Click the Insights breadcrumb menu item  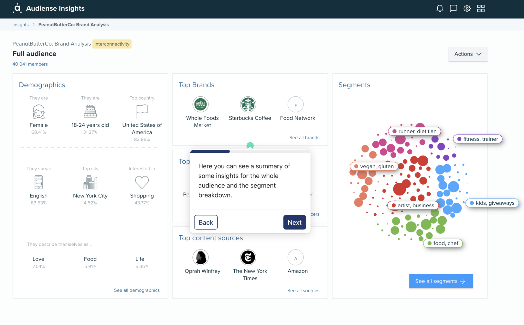coord(21,25)
